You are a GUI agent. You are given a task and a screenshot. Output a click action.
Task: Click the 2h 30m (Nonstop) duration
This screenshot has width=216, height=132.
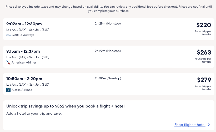[108, 78]
